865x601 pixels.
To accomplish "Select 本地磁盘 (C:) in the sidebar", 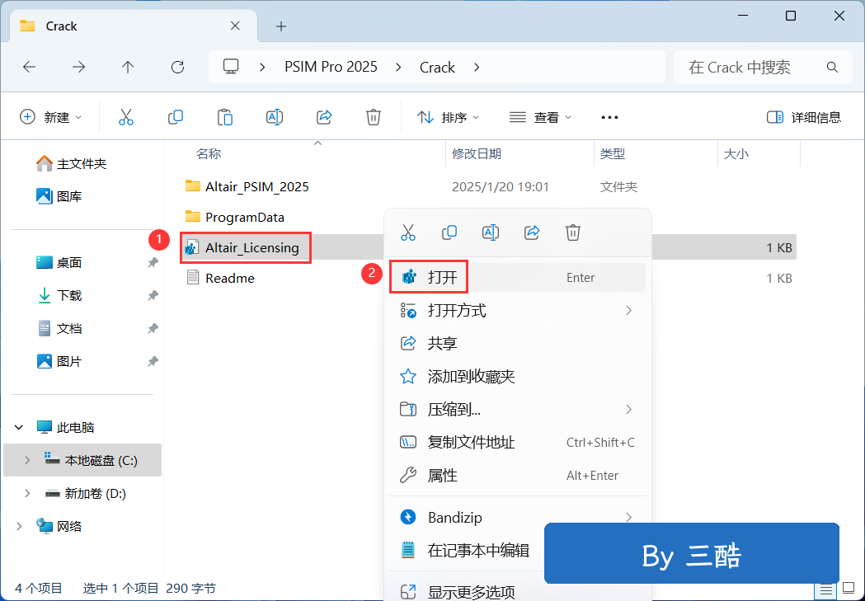I will tap(82, 460).
